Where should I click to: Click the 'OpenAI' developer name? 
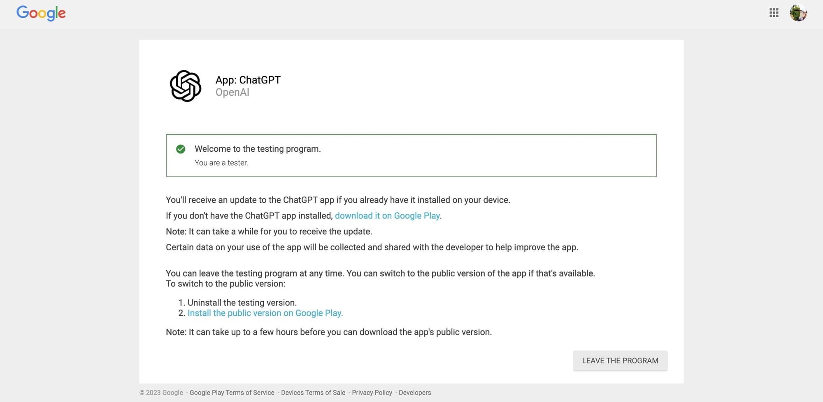232,92
